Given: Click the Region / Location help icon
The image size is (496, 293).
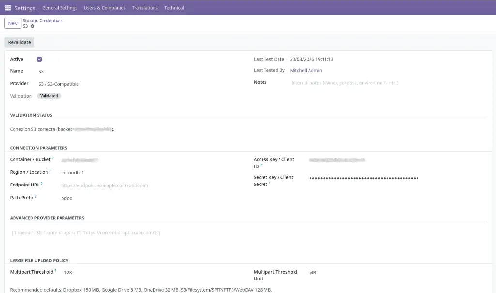Looking at the screenshot, I should pos(50,171).
